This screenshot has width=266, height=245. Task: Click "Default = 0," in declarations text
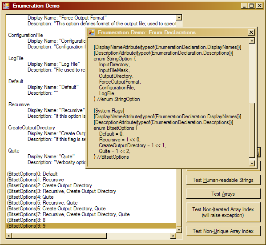click(112, 134)
